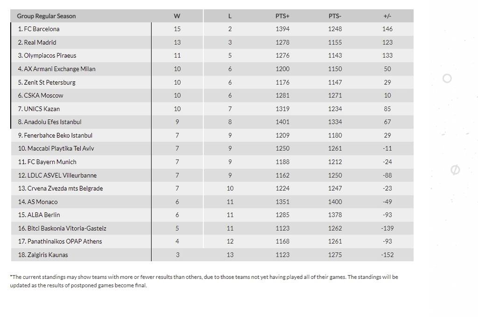Open Zenit St Petersburg team entry

47,82
